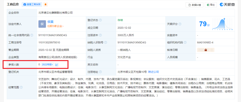Click the 天眼查 logo
Screen dimensions: 241x102
pos(227,5)
